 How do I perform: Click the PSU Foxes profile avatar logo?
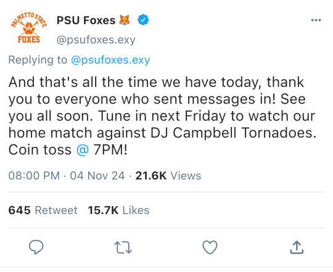pyautogui.click(x=28, y=28)
